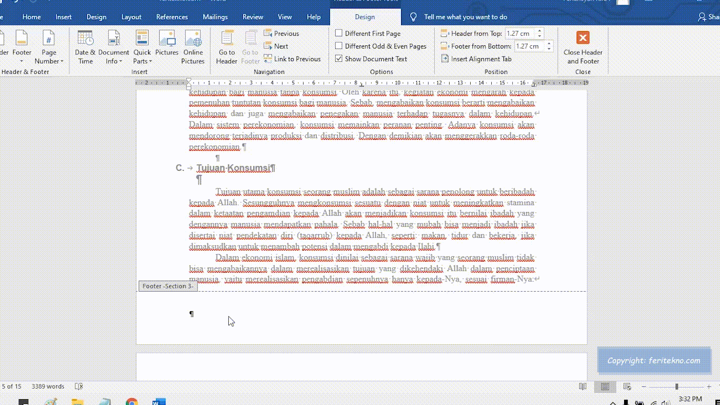Insert Pictures from this device
The width and height of the screenshot is (720, 405).
click(x=167, y=43)
